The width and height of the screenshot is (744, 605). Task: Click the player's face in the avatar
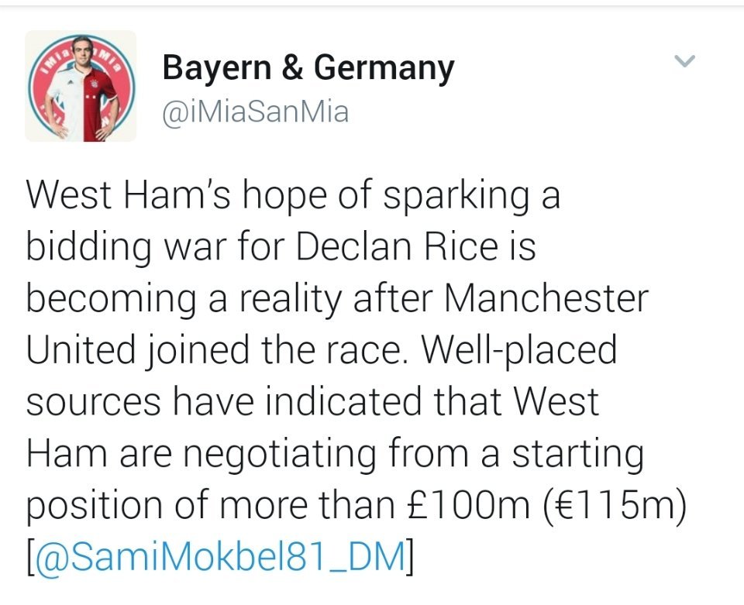coord(81,50)
